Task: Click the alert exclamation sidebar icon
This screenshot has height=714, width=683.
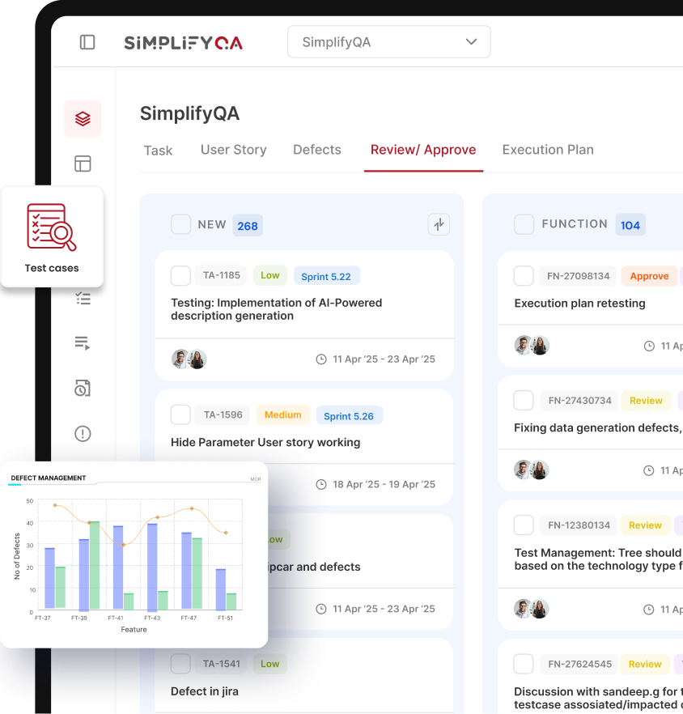Action: click(83, 433)
